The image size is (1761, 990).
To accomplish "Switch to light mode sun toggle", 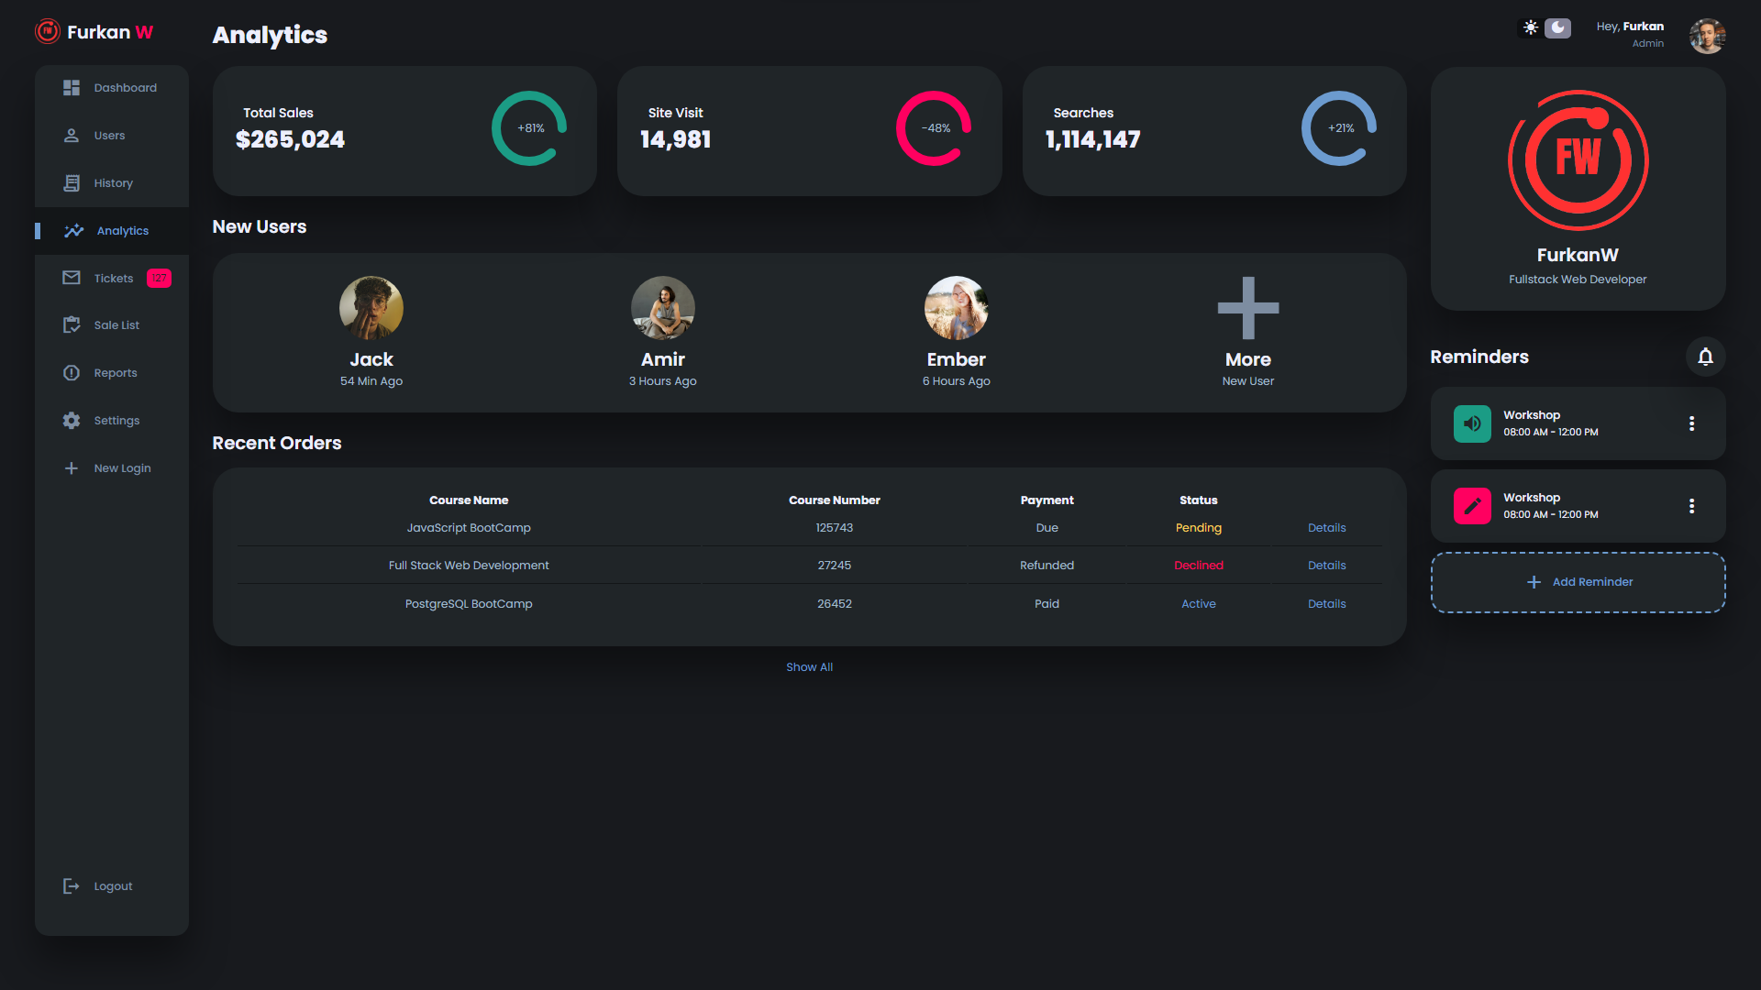I will [x=1531, y=27].
